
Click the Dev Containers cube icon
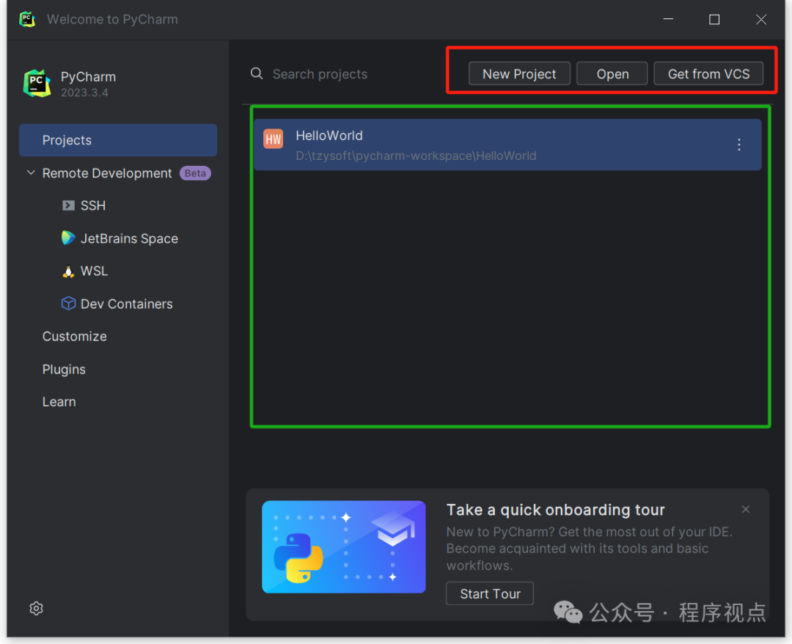pyautogui.click(x=68, y=304)
